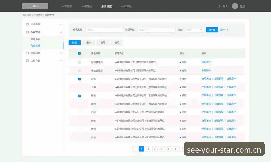Open the 一级导航 tab right of 系统设置
Screen dimensions: 271x162
(126, 6)
